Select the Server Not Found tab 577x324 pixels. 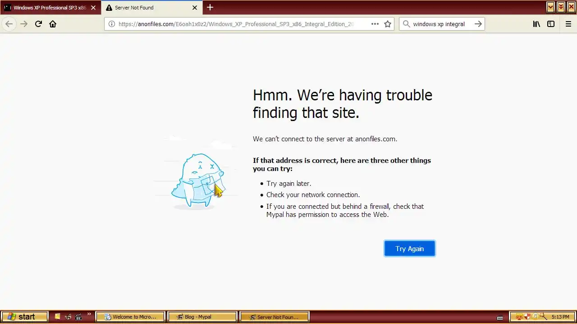[152, 8]
